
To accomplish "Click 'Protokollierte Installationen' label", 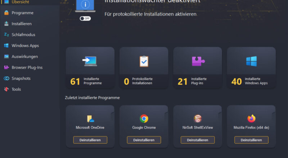I will 142,81.
